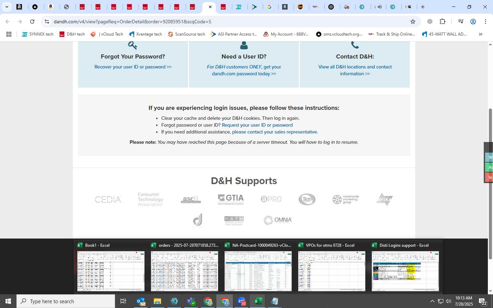Screen dimensions: 493x308
Task: Switch to the FedEx browser tab
Action: click(316, 7)
